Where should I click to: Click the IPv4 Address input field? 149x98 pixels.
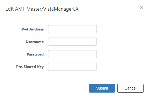coord(72,29)
